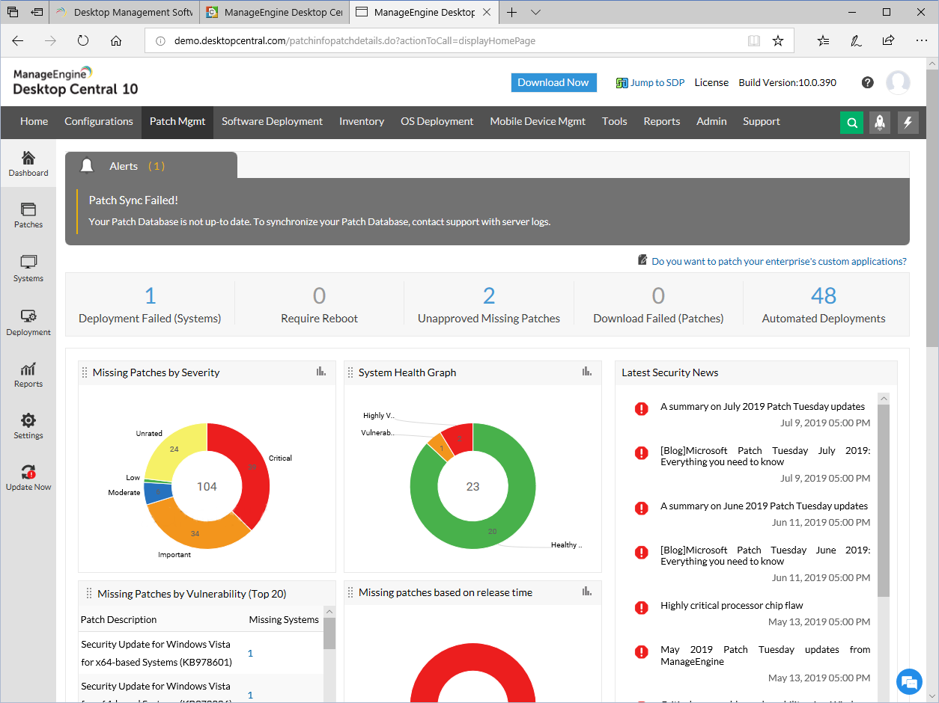Viewport: 939px width, 703px height.
Task: Click chart icon on Missing Patches by Severity
Action: (x=321, y=372)
